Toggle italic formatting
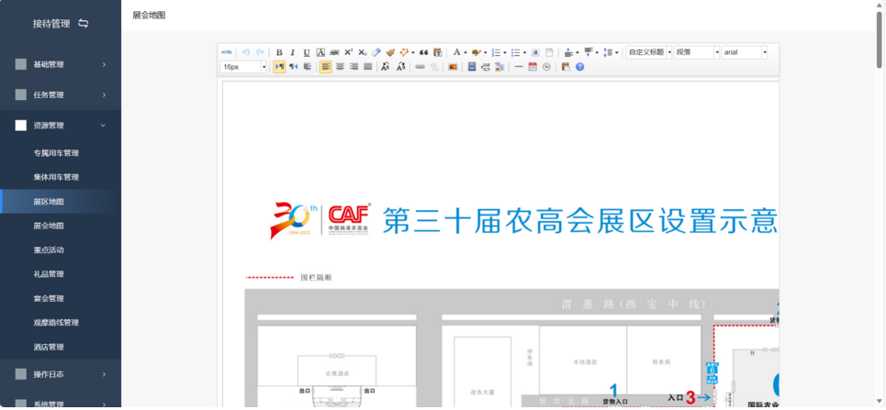This screenshot has height=410, width=886. [x=293, y=52]
